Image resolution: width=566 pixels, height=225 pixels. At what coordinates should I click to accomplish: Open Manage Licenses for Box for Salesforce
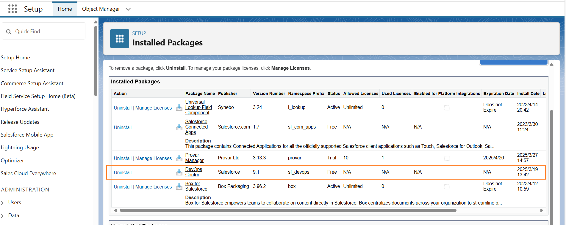point(154,187)
